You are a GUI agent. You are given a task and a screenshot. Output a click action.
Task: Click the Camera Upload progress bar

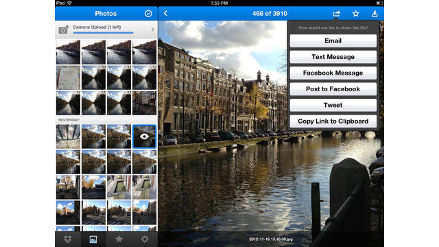[104, 33]
